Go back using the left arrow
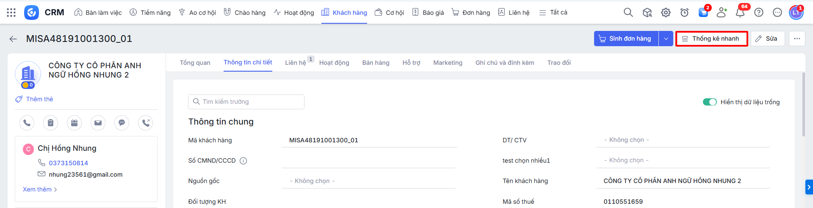The width and height of the screenshot is (813, 208). pos(13,39)
